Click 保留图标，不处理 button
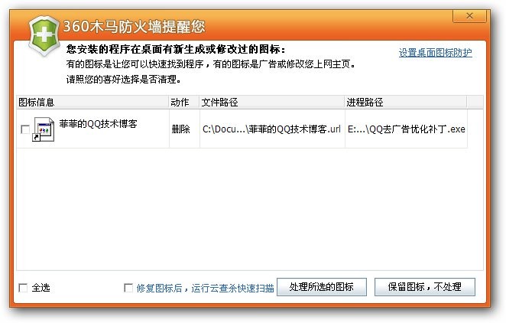506x323 pixels. [x=425, y=287]
